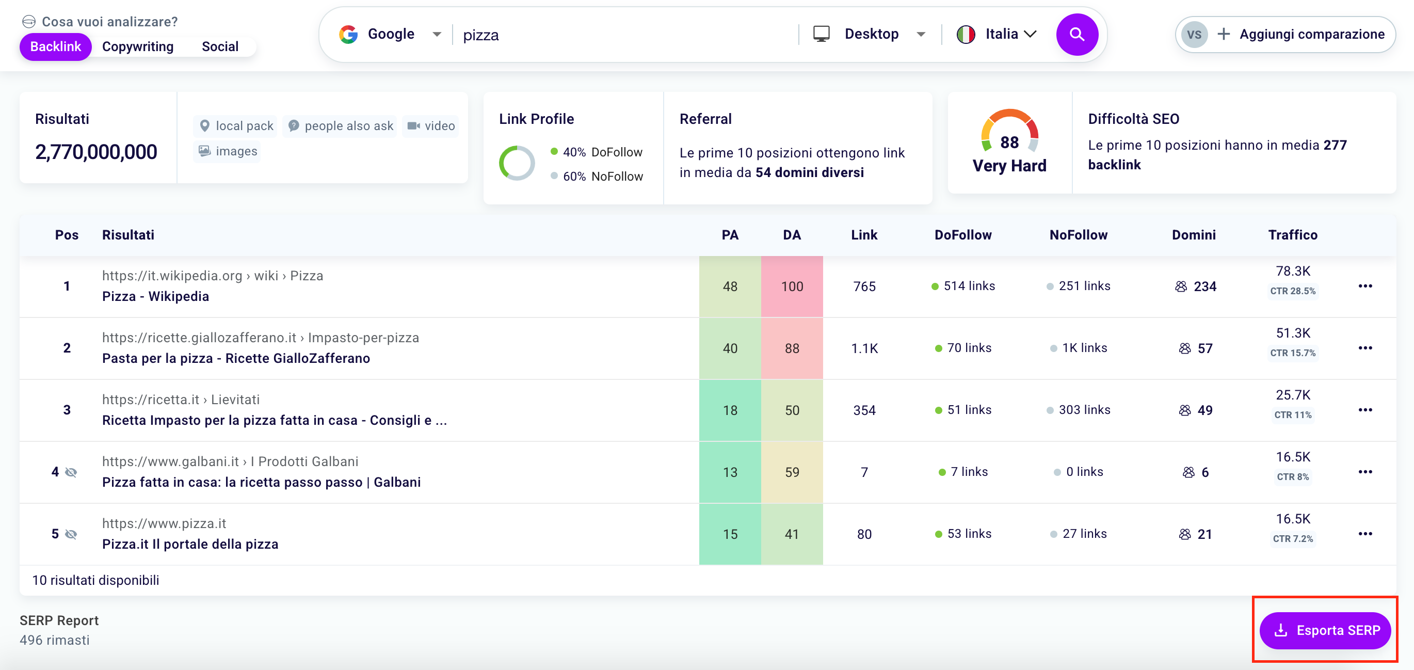1414x670 pixels.
Task: Click domains icon in Wikipedia row
Action: point(1181,286)
